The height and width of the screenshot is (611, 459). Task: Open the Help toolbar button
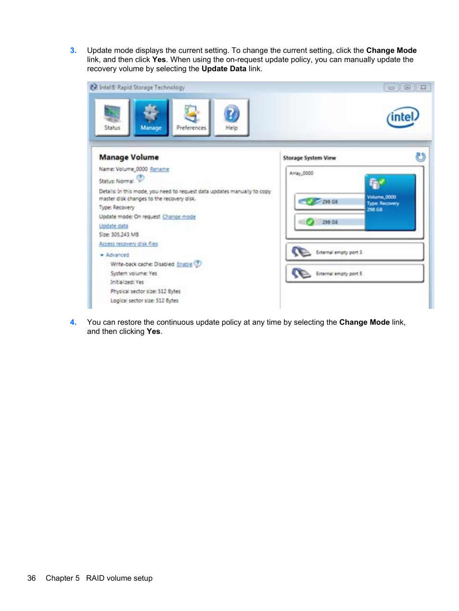pyautogui.click(x=231, y=117)
